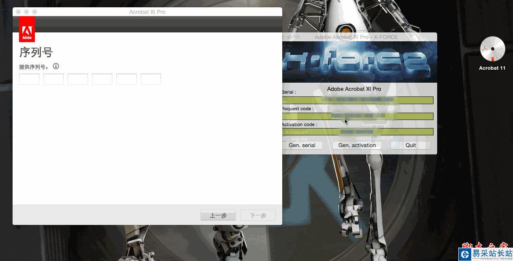Click the Acrobat XI Pro window title
513x261 pixels.
pyautogui.click(x=147, y=12)
